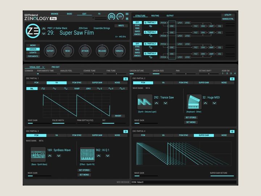Click the RANGE/CTRL button
This screenshot has height=196, width=261.
tap(228, 19)
